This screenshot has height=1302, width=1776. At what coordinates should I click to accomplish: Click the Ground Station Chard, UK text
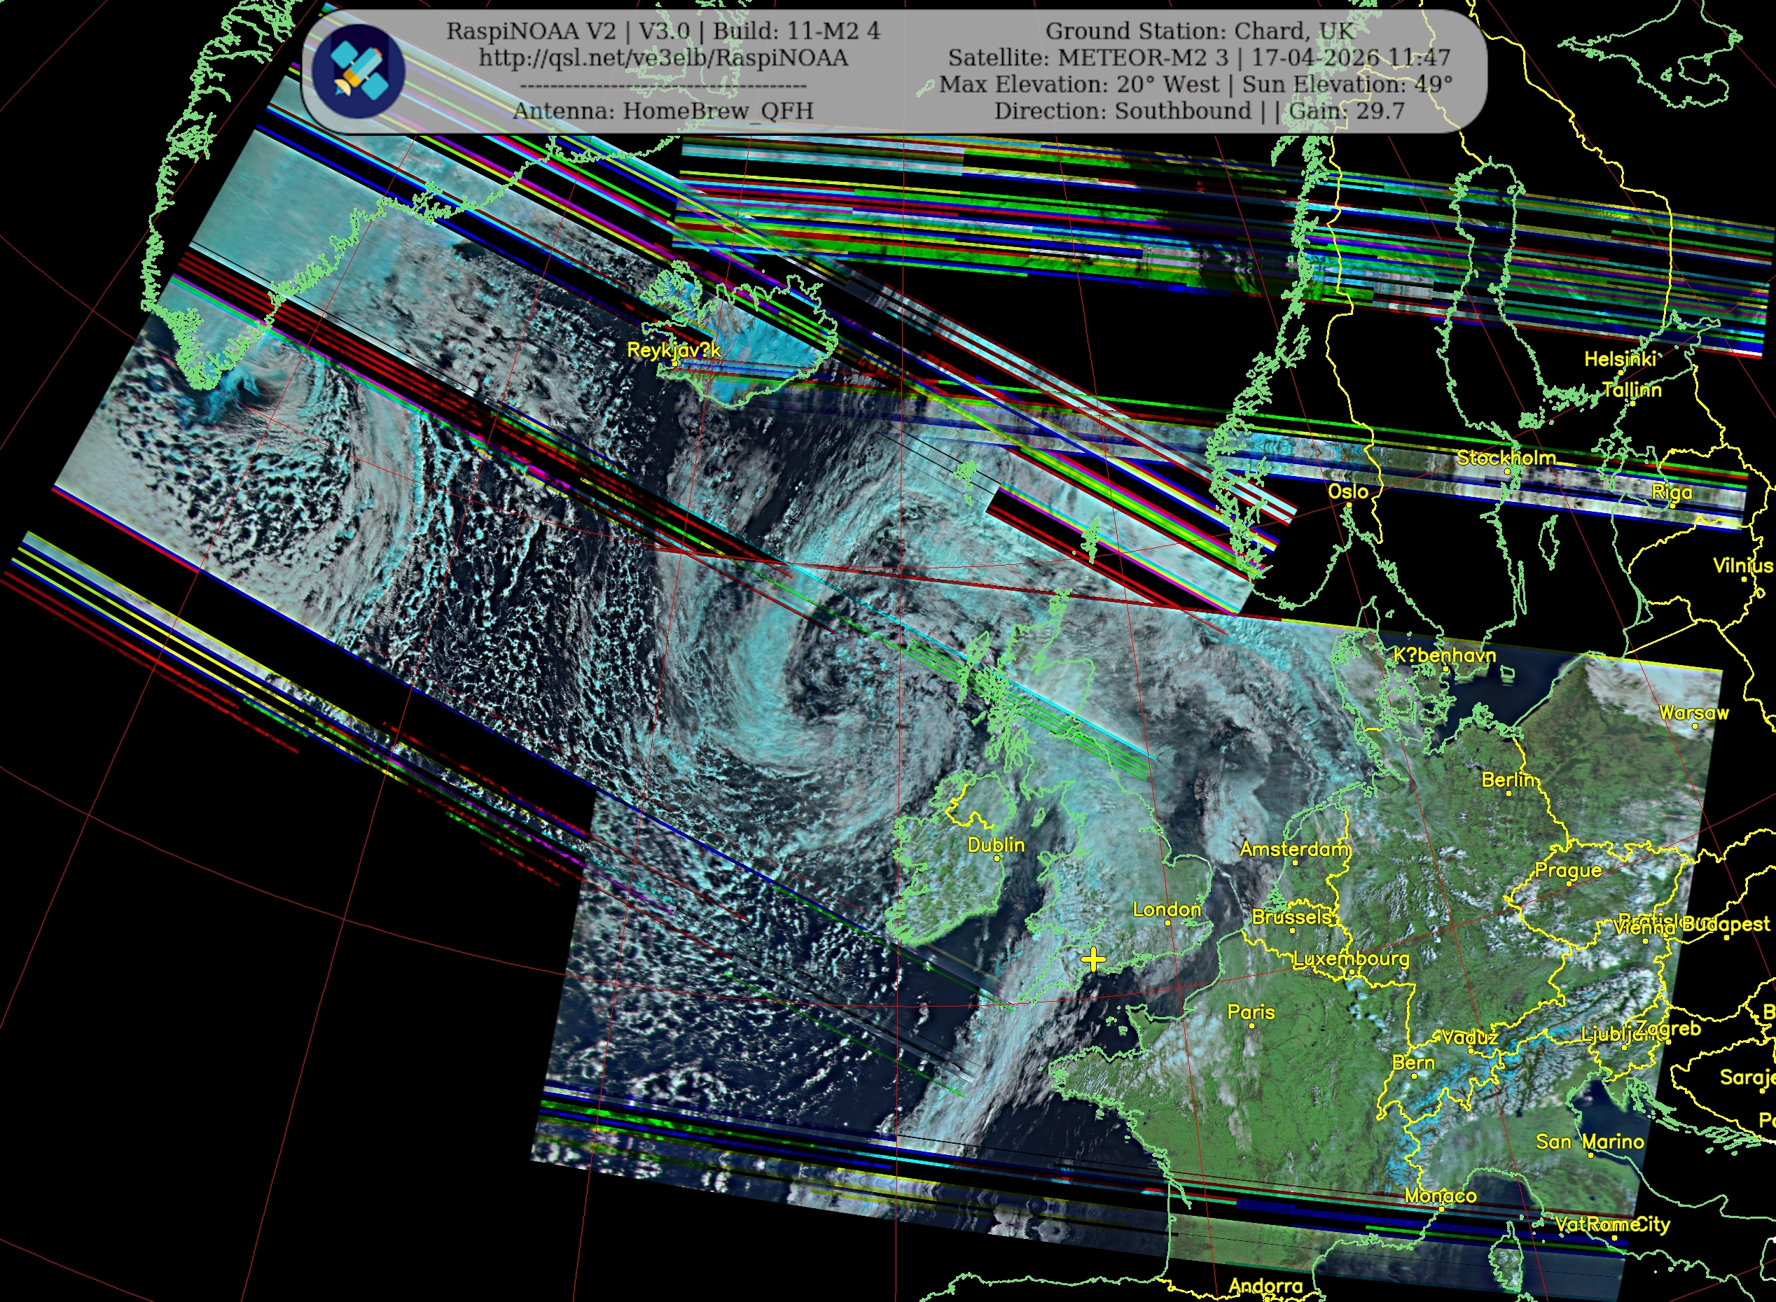1199,31
